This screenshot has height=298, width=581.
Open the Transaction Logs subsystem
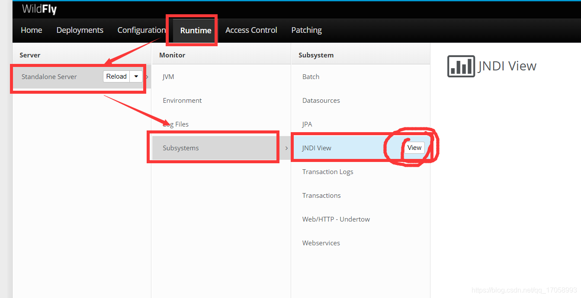tap(327, 172)
